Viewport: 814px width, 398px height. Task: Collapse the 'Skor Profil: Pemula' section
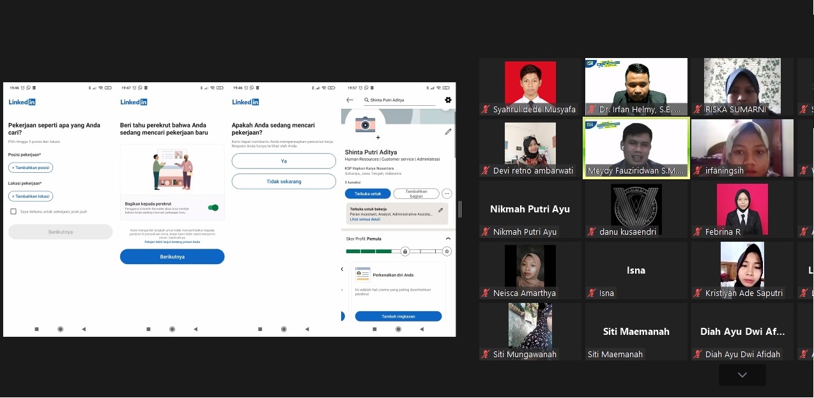pos(448,239)
